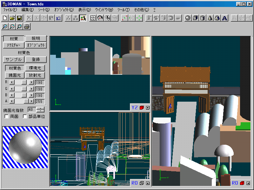Toggle wireframe cube icon in bottom-left RO viewport
254x190 pixels.
point(142,183)
